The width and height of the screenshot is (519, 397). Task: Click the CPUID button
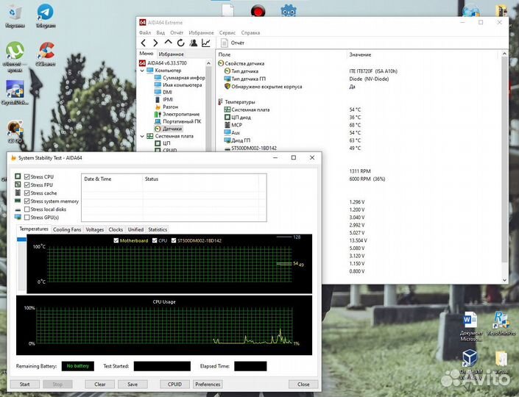174,384
